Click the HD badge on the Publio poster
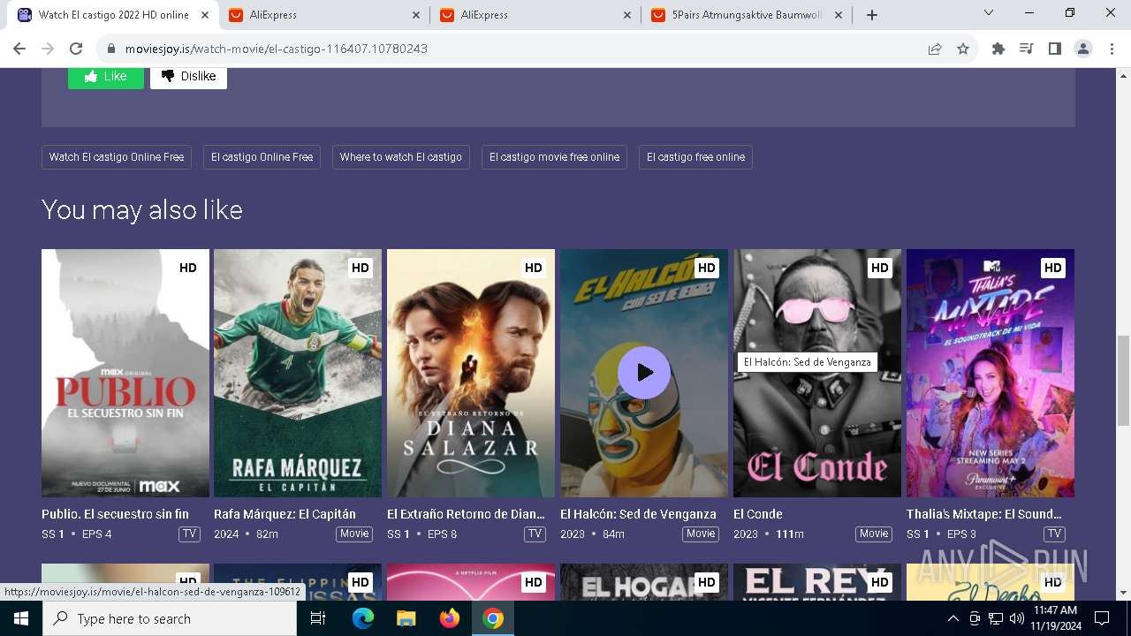 188,268
